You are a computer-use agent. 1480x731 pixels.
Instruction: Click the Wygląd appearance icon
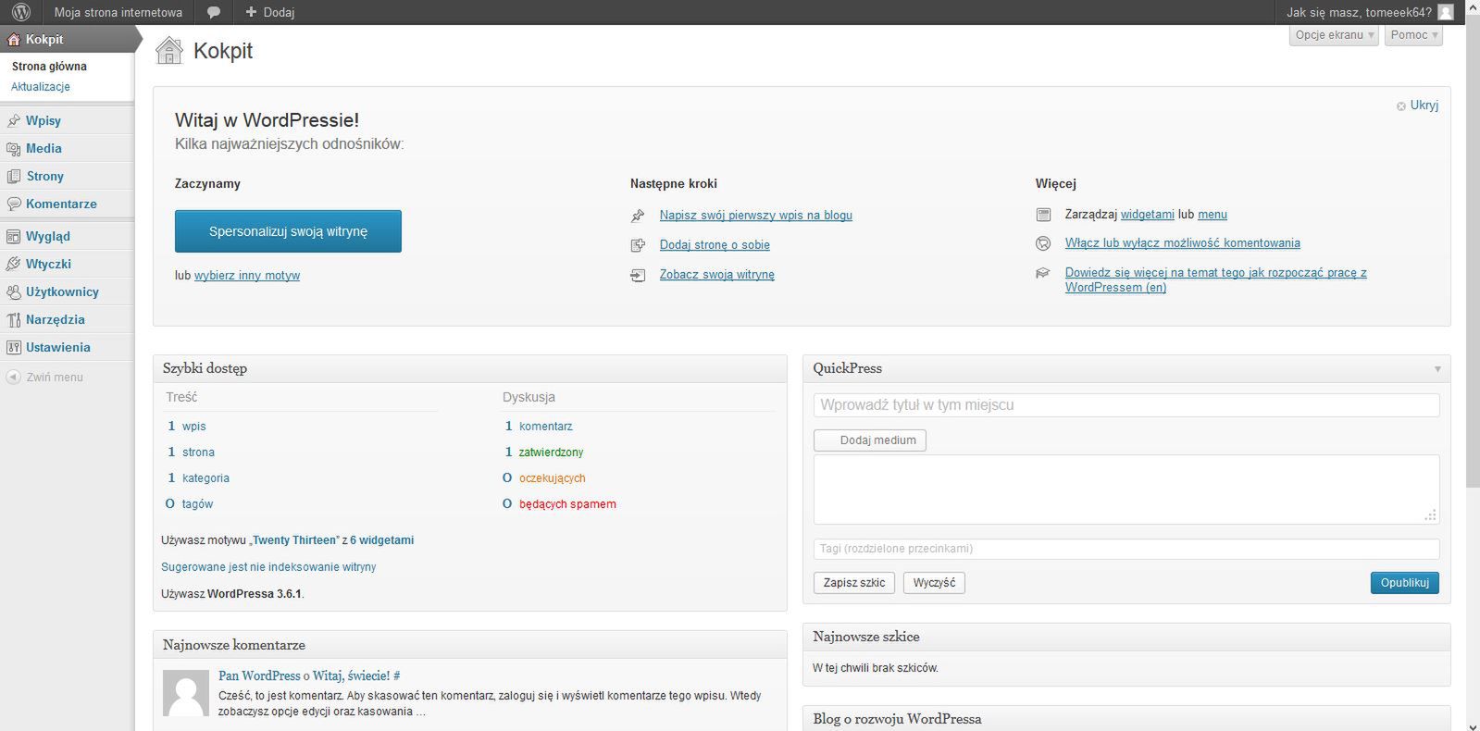coord(14,237)
